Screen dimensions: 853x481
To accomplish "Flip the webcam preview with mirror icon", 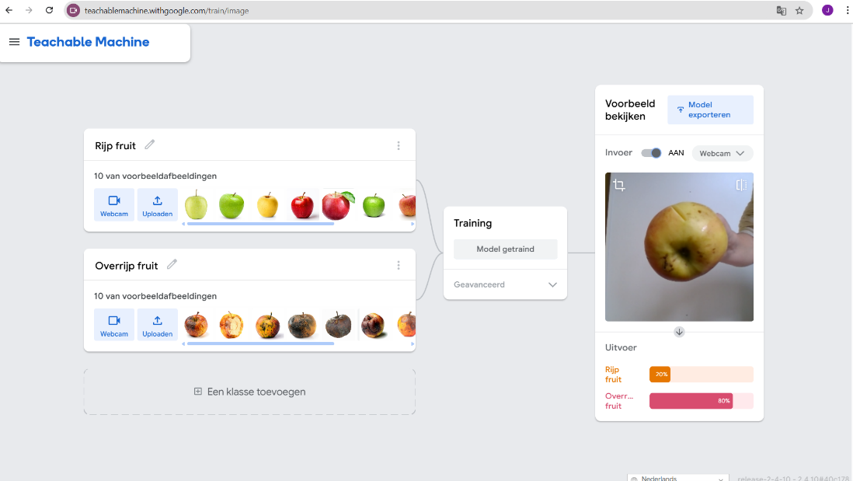I will click(x=741, y=185).
